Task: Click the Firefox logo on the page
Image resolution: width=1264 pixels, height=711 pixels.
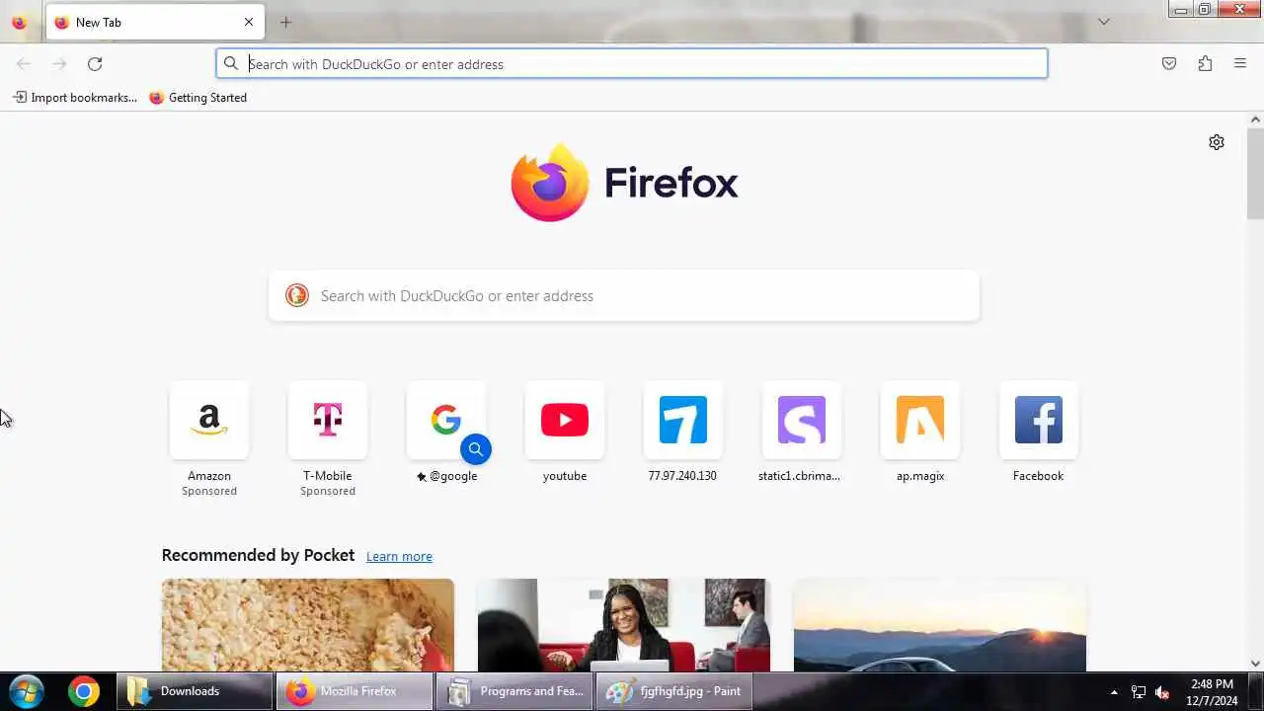Action: pos(624,183)
